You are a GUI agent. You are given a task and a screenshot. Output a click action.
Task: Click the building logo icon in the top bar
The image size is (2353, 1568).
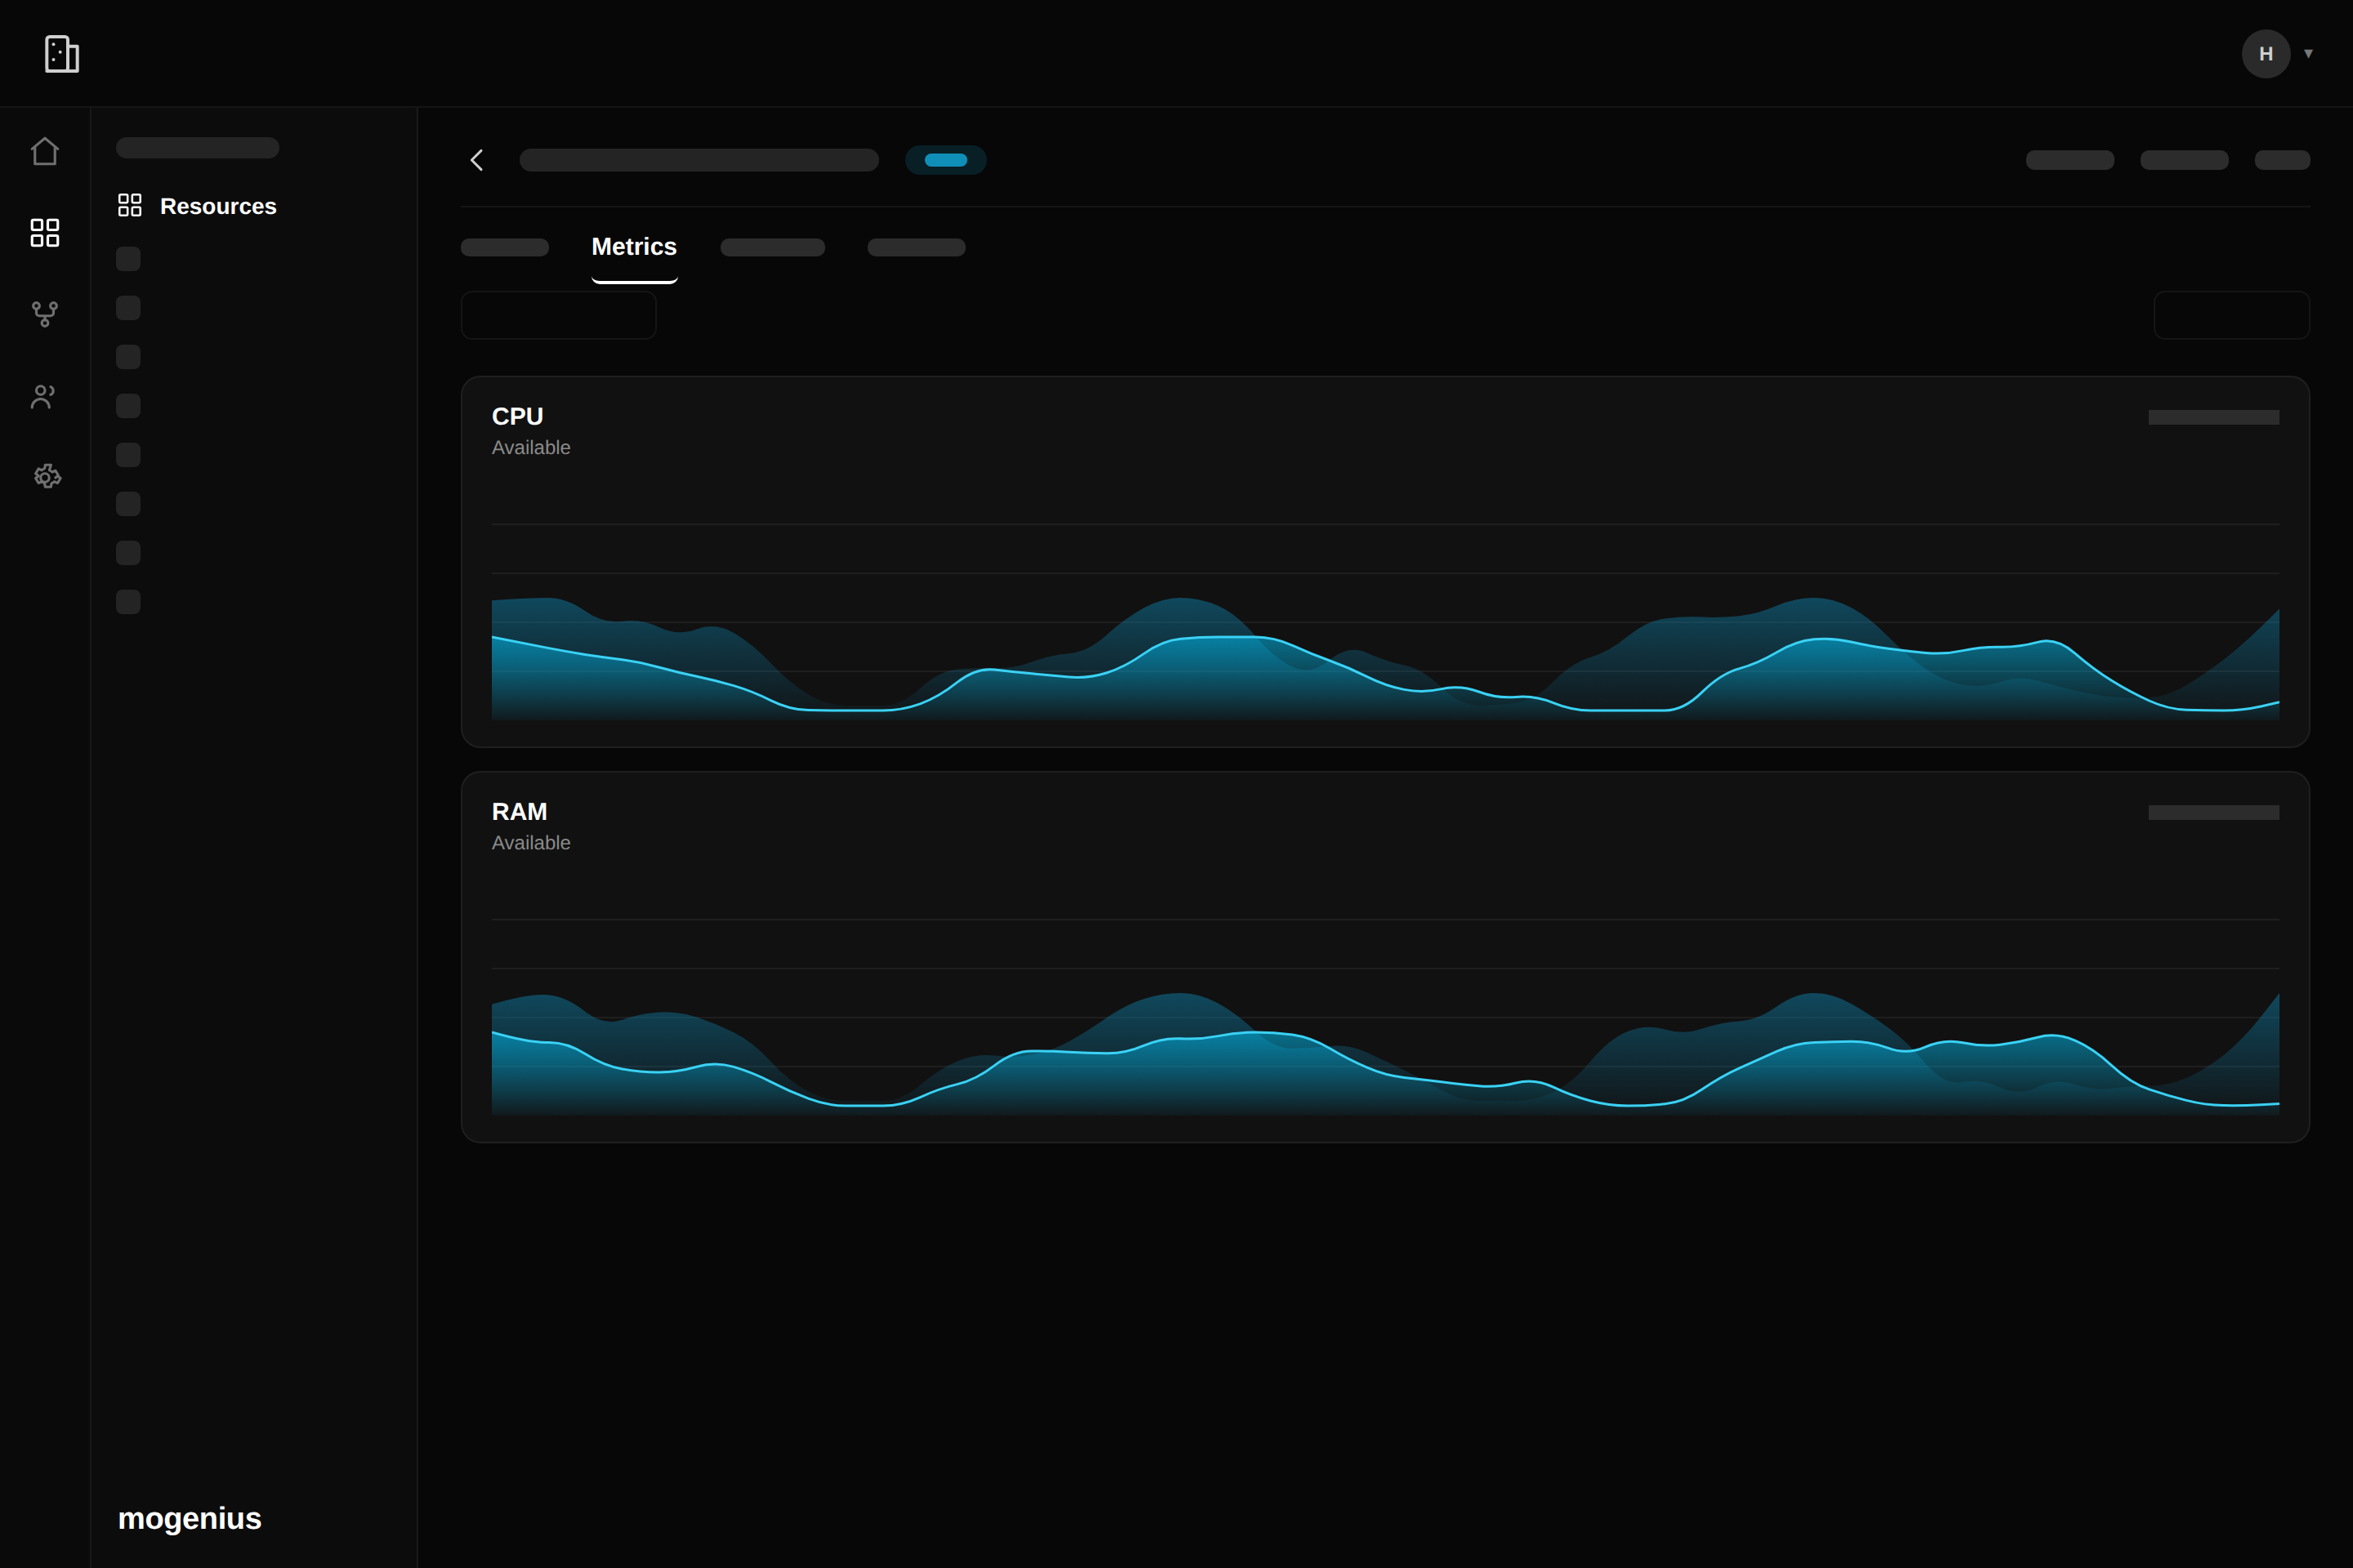[x=62, y=54]
